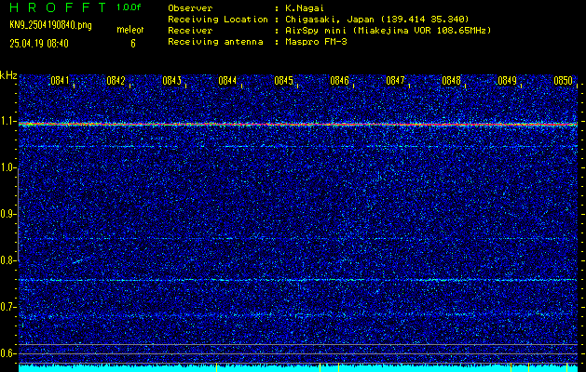Click the 0.6 frequency axis label
586x372 pixels.
pos(7,353)
